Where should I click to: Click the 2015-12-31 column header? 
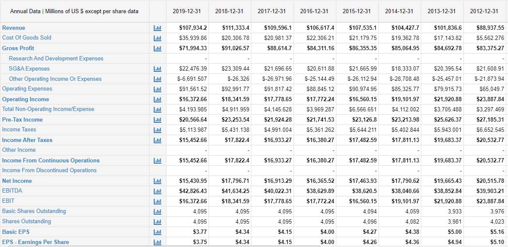click(357, 11)
